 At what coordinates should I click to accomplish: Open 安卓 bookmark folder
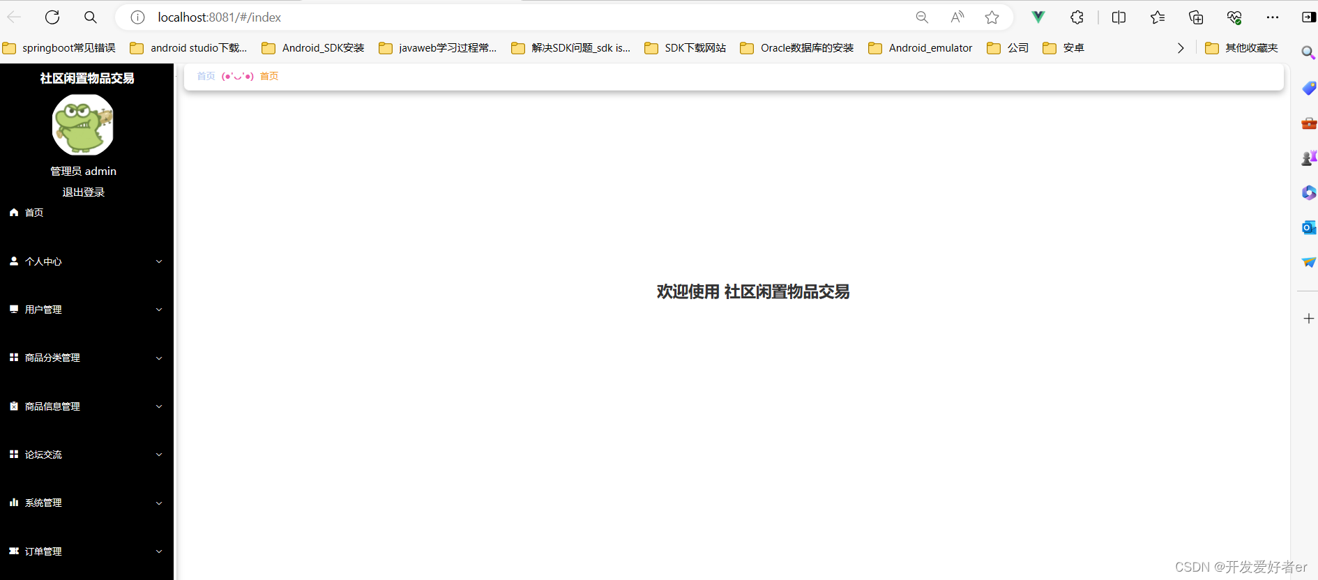[1064, 48]
